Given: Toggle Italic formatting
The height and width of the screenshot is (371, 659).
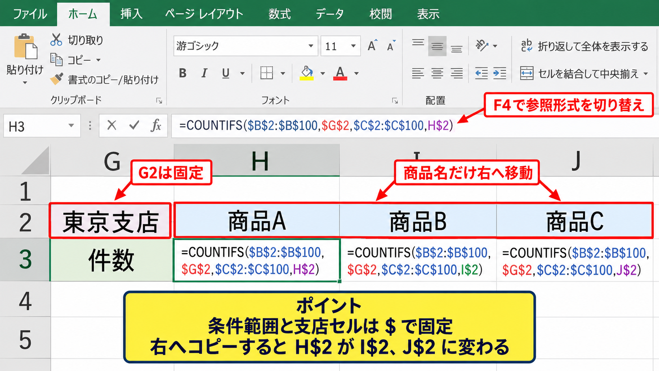Looking at the screenshot, I should point(204,73).
